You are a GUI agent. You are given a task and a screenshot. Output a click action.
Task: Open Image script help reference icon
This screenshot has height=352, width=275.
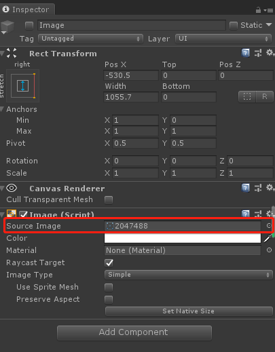[245, 214]
